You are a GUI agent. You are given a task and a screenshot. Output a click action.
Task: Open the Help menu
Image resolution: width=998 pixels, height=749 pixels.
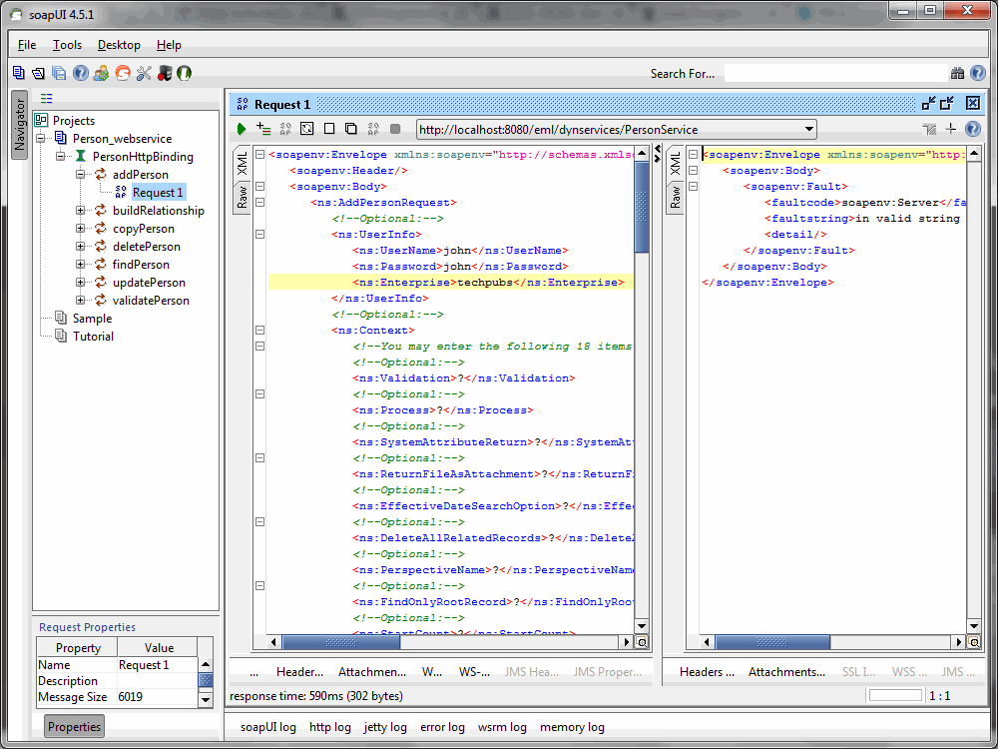tap(169, 45)
